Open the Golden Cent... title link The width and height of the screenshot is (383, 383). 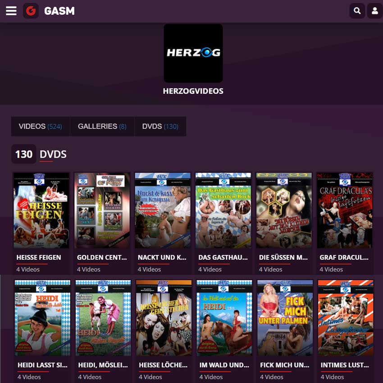[x=102, y=257]
